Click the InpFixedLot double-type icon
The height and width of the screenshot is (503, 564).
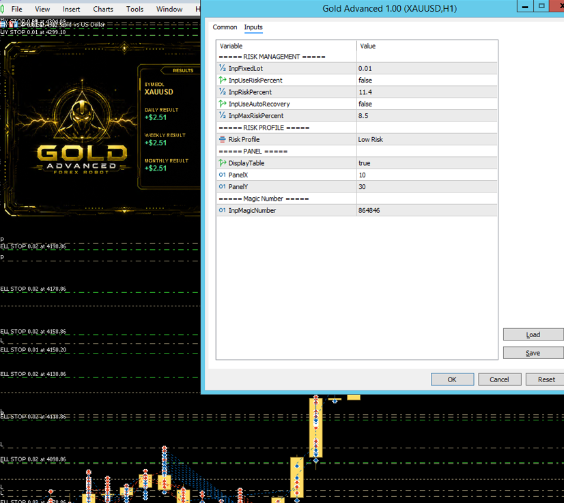click(223, 68)
